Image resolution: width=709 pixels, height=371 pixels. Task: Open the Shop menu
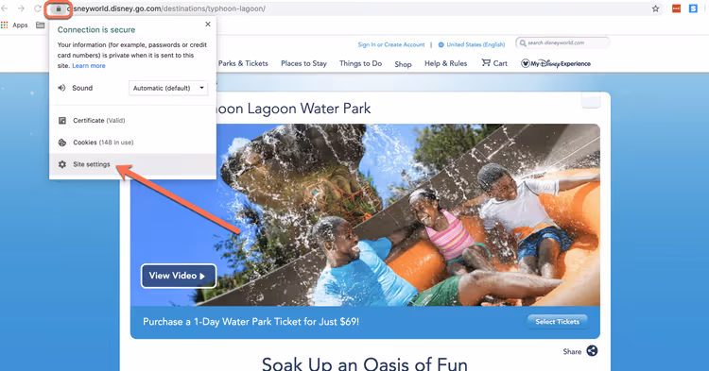pos(403,64)
